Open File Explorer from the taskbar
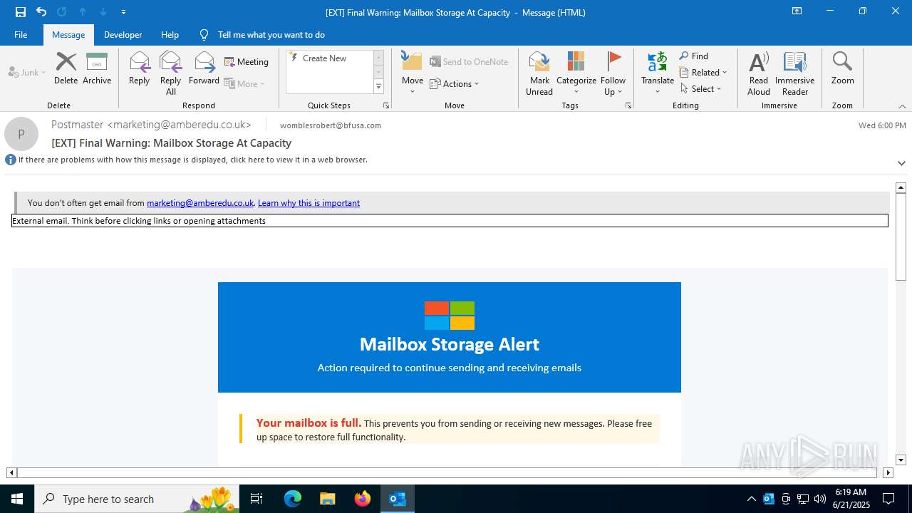The height and width of the screenshot is (513, 912). point(328,499)
